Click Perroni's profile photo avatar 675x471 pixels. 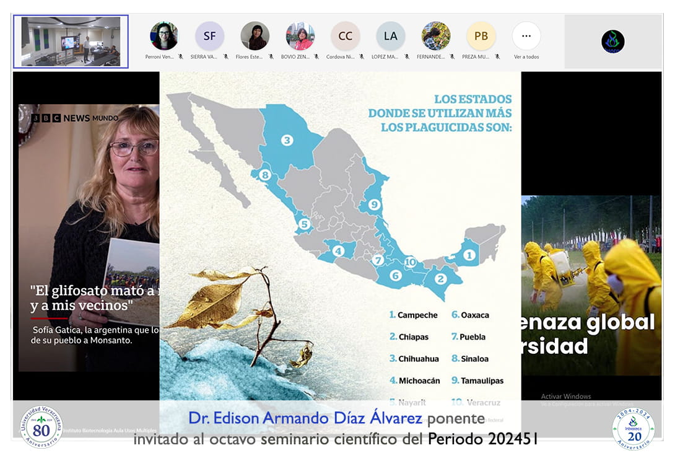click(164, 36)
